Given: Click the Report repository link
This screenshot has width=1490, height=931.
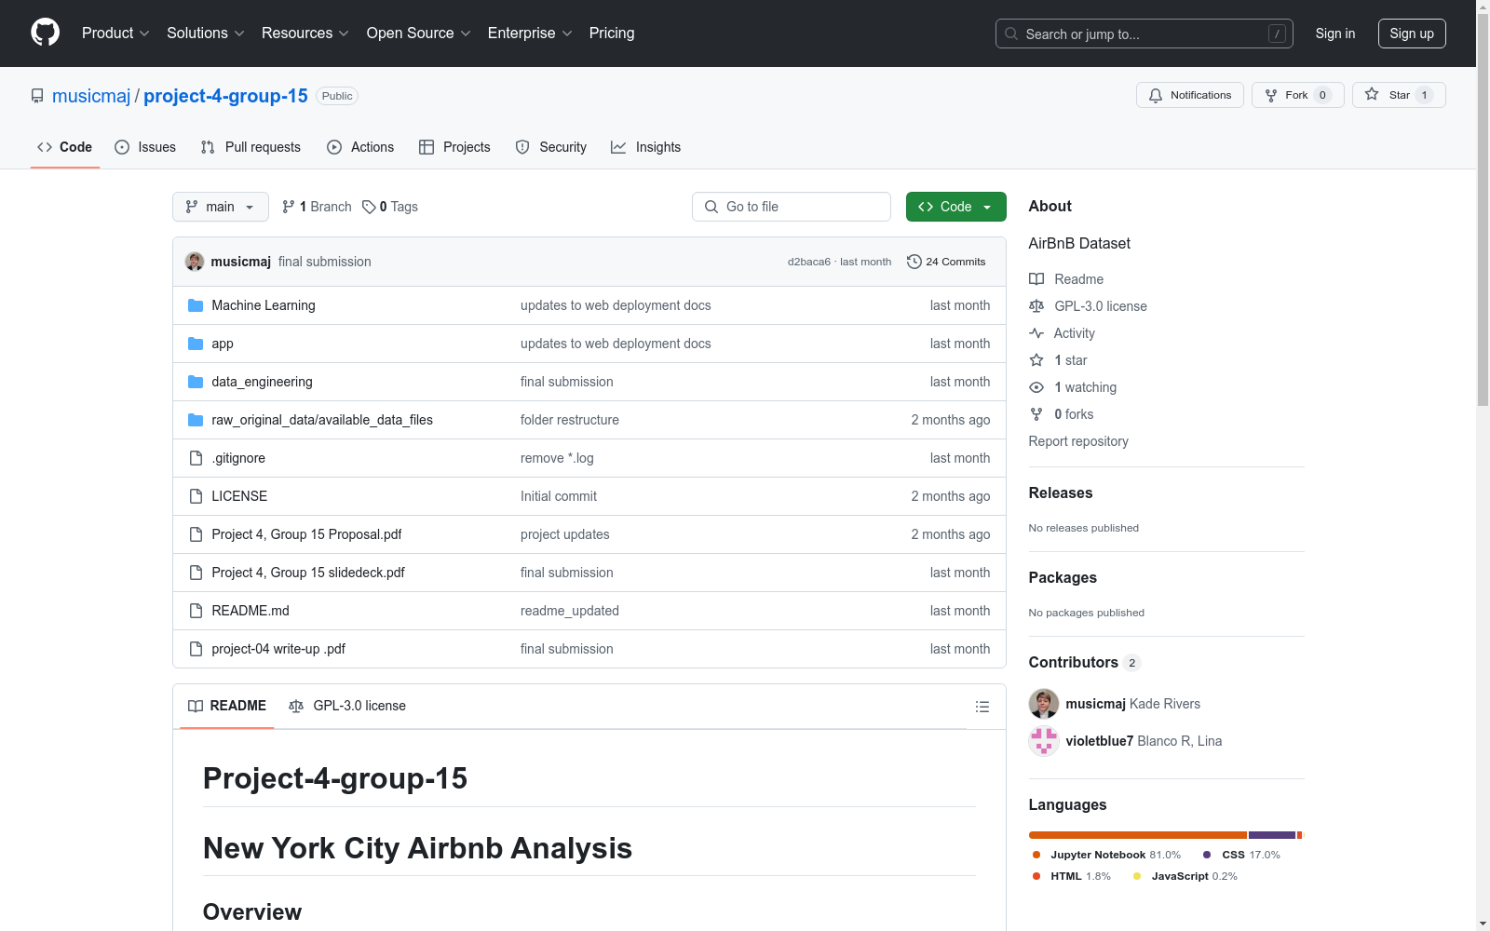Looking at the screenshot, I should (1078, 441).
